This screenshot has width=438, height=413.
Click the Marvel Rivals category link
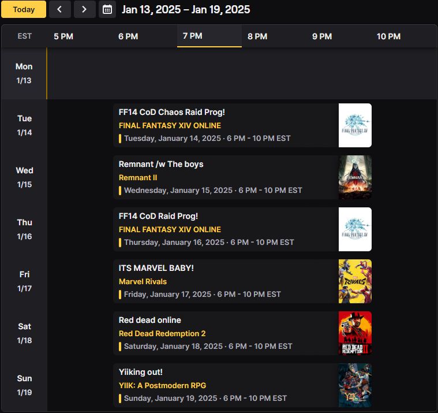click(143, 281)
